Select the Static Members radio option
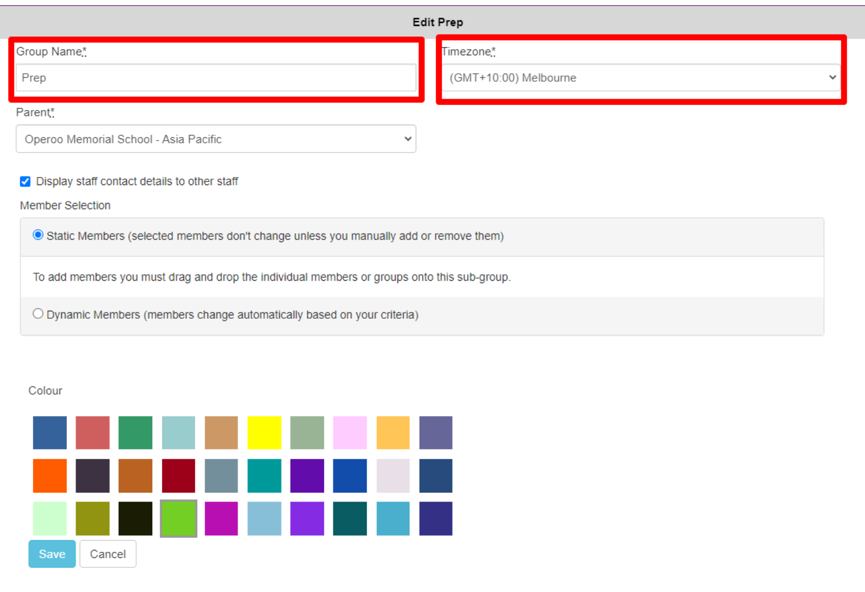The image size is (865, 592). [38, 235]
